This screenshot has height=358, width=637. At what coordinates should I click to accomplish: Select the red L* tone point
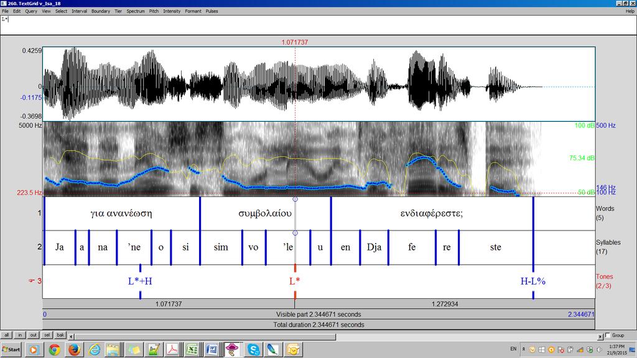[x=295, y=282]
